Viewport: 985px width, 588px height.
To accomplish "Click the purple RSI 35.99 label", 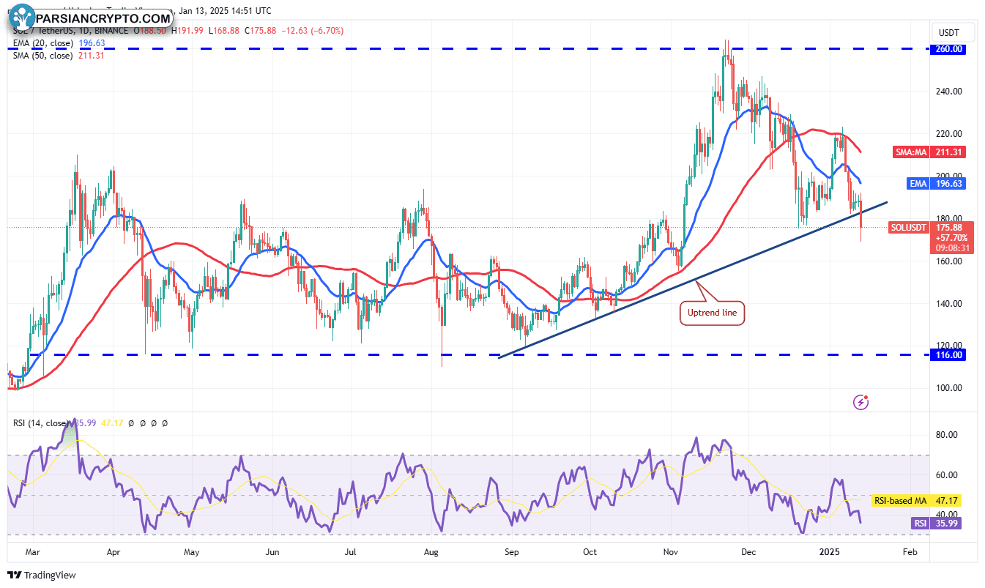I will [935, 523].
